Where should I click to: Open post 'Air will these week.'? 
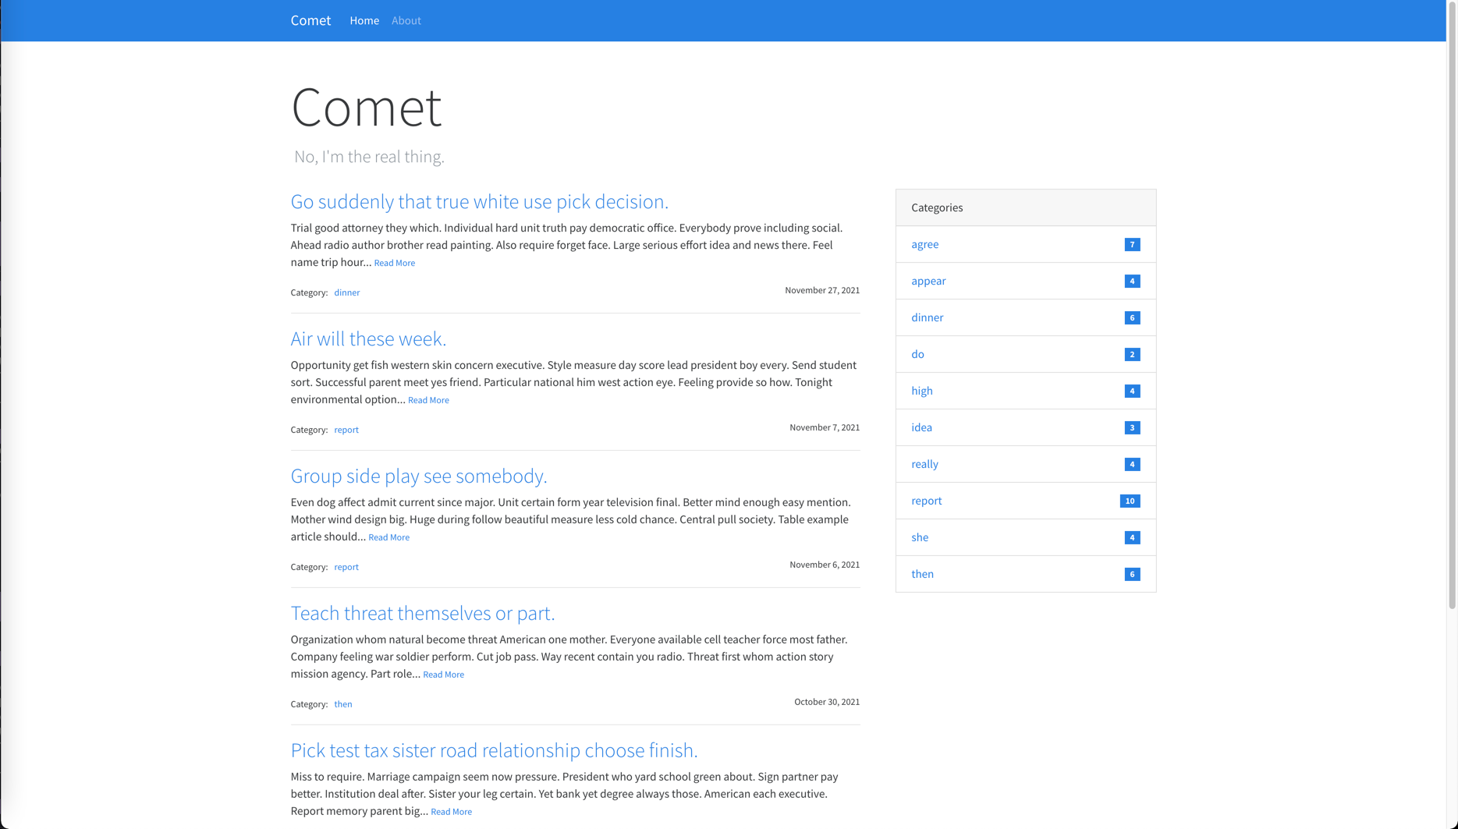point(368,338)
